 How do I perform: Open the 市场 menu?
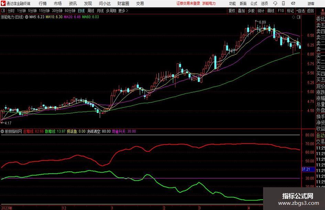coord(58,3)
